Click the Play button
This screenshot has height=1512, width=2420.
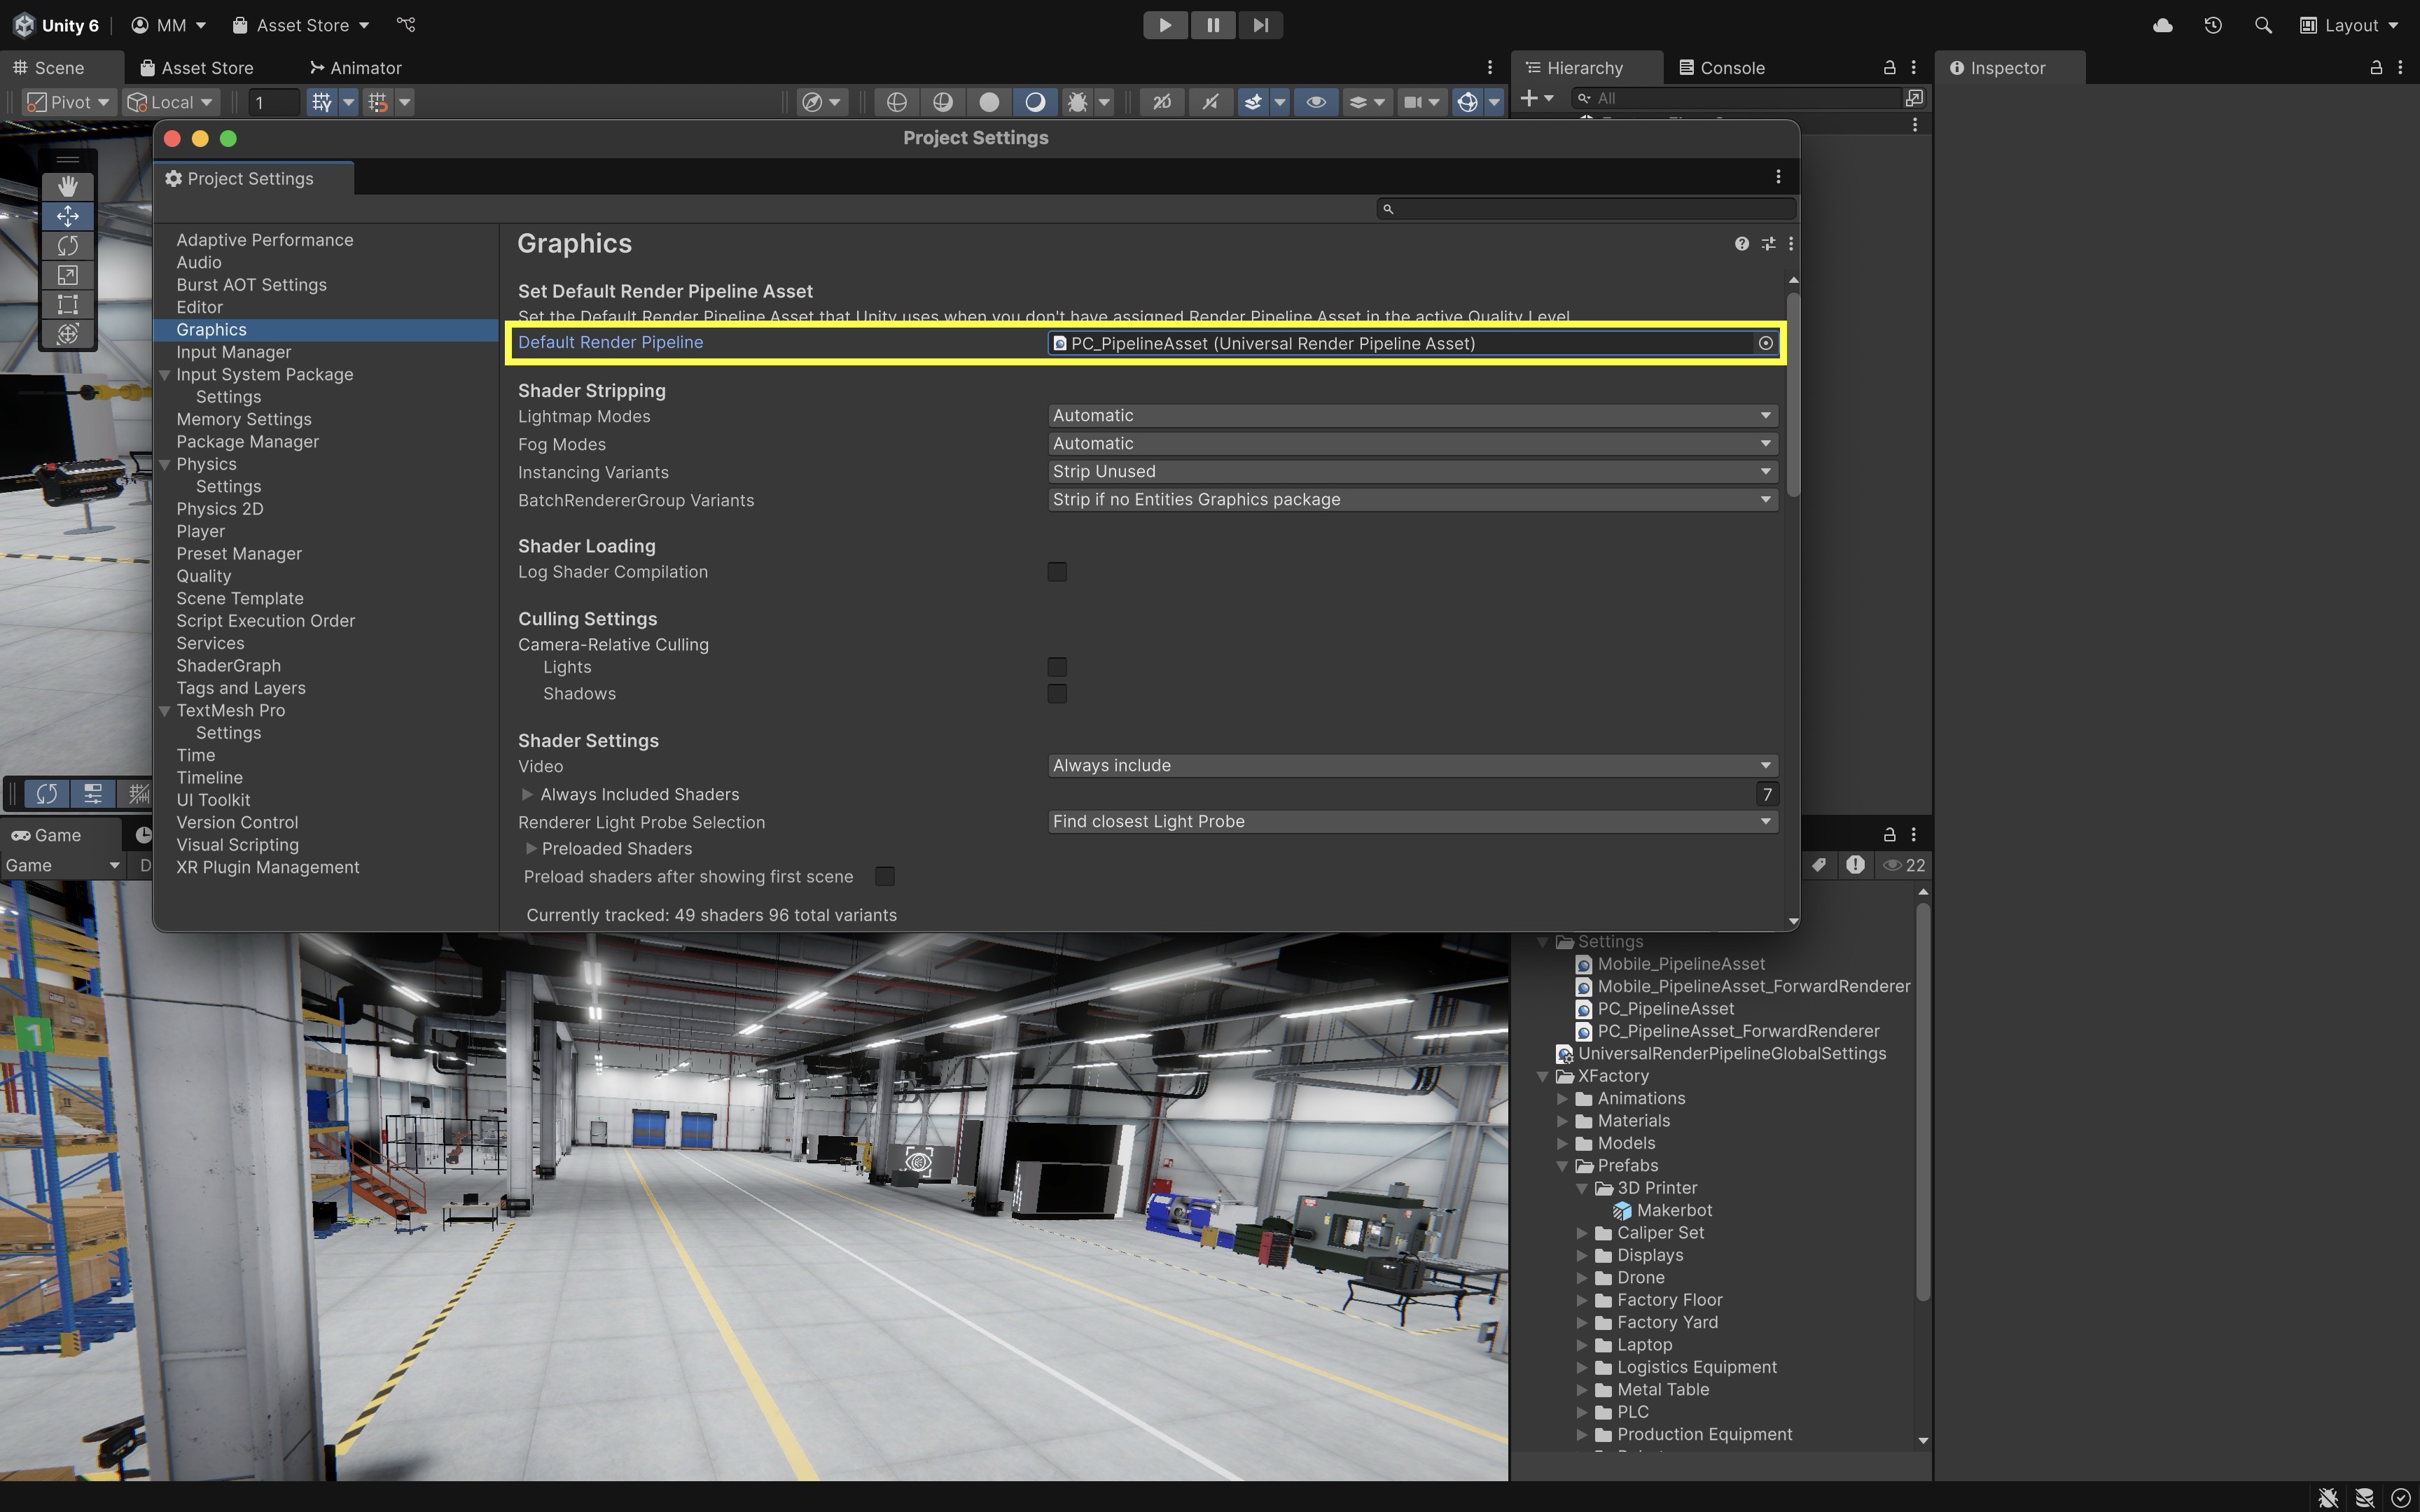click(x=1165, y=25)
